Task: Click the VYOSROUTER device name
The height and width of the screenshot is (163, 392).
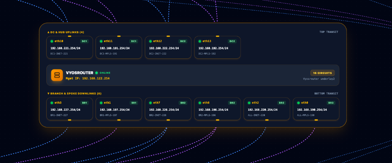Action: pos(80,73)
